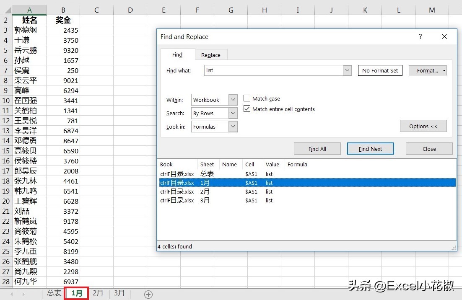The height and width of the screenshot is (300, 462).
Task: Click the Value column header in results
Action: [274, 164]
